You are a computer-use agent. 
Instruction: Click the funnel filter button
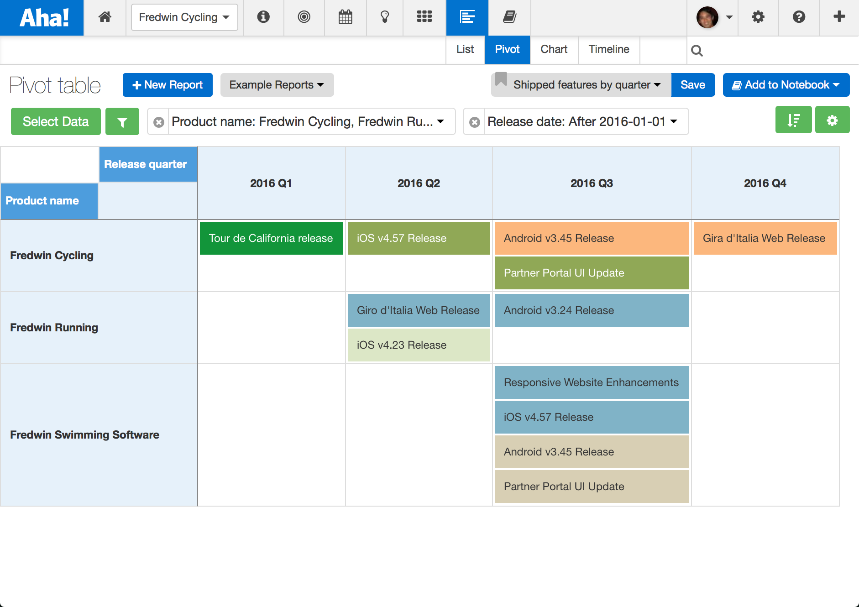point(122,121)
